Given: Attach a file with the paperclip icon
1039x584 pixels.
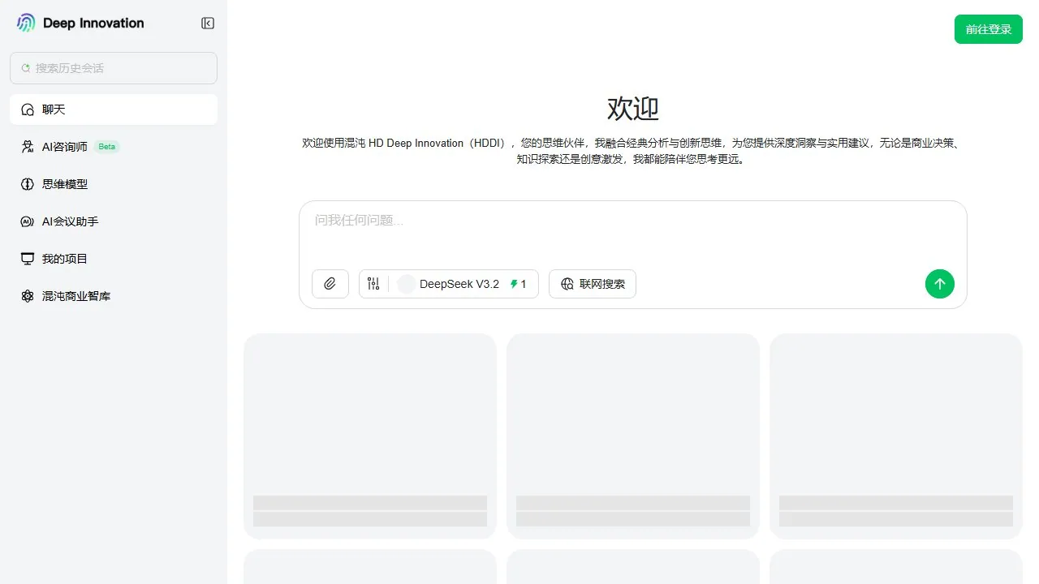Looking at the screenshot, I should click(x=330, y=284).
